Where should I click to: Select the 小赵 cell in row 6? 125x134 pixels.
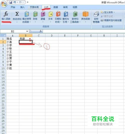point(12,55)
